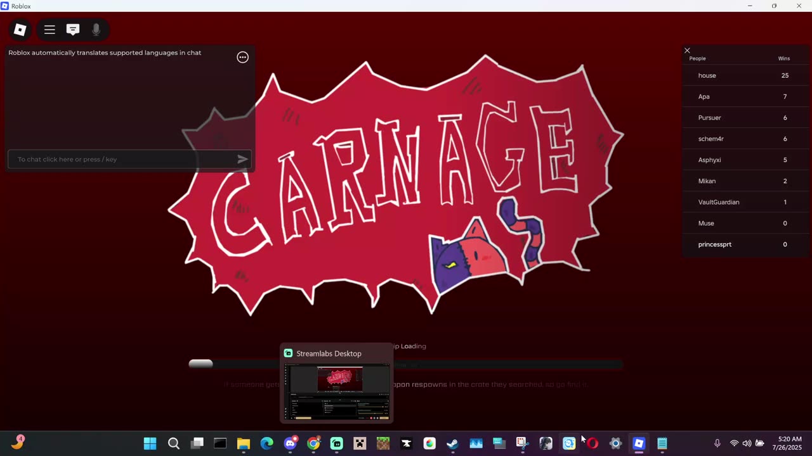Image resolution: width=812 pixels, height=456 pixels.
Task: Open Snipping Tool on the taskbar
Action: click(x=522, y=443)
